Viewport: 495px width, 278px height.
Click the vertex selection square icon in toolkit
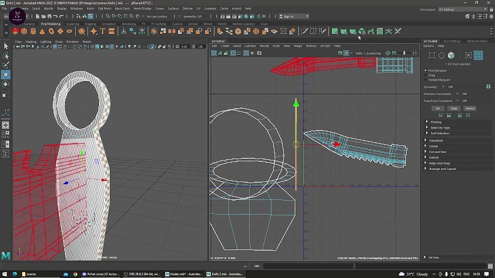pyautogui.click(x=432, y=56)
